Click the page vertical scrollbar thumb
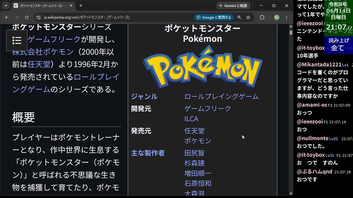 tap(291, 32)
